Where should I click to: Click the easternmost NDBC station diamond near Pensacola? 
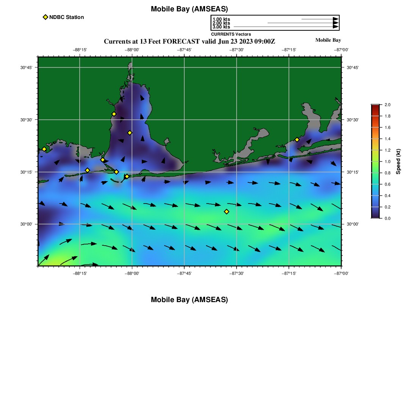coord(297,140)
